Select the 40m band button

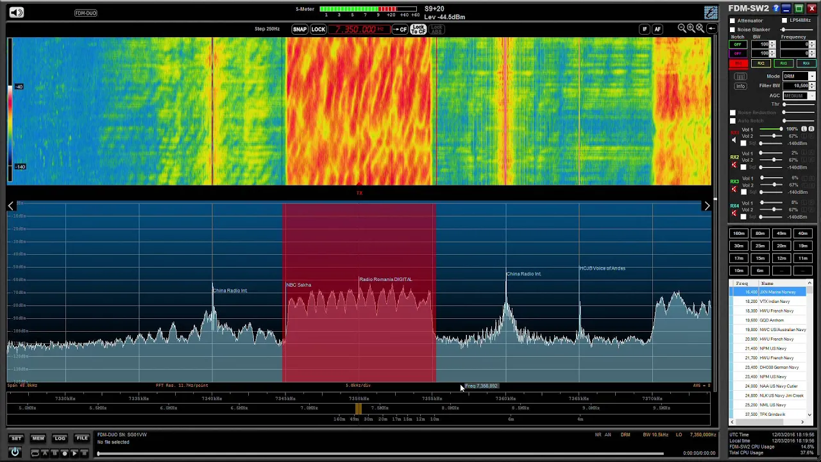point(802,234)
